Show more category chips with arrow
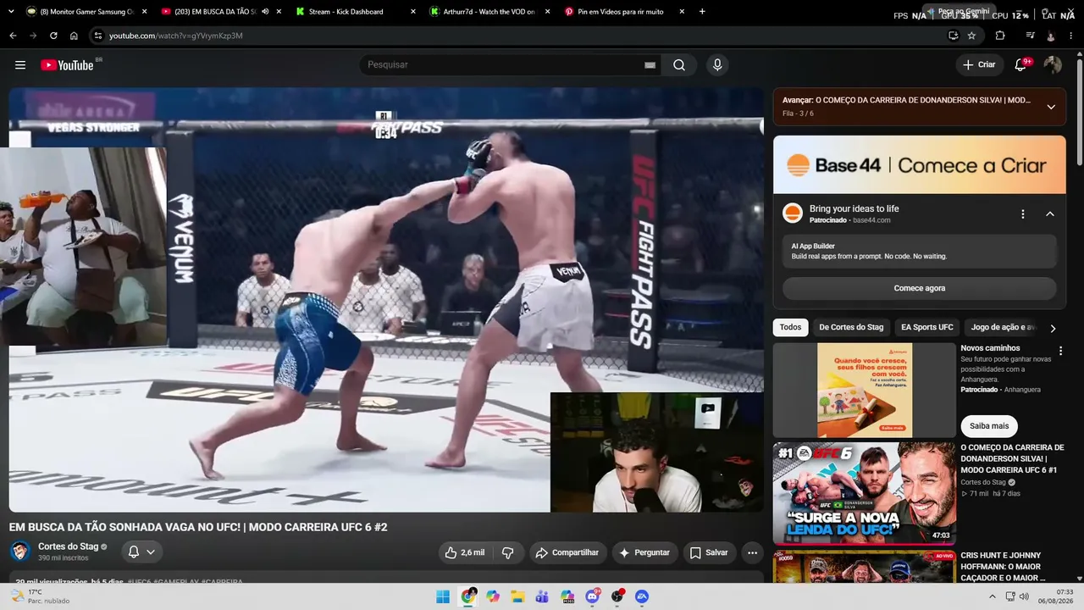This screenshot has height=610, width=1084. [x=1053, y=328]
